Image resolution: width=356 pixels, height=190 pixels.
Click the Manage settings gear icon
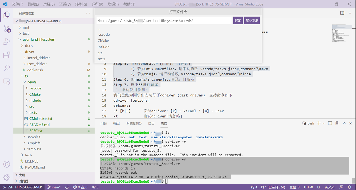(x=7, y=177)
